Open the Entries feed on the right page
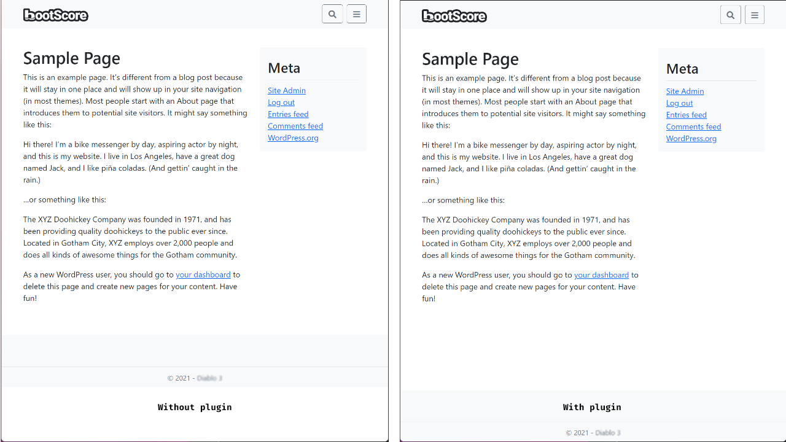The height and width of the screenshot is (442, 786). pyautogui.click(x=686, y=115)
